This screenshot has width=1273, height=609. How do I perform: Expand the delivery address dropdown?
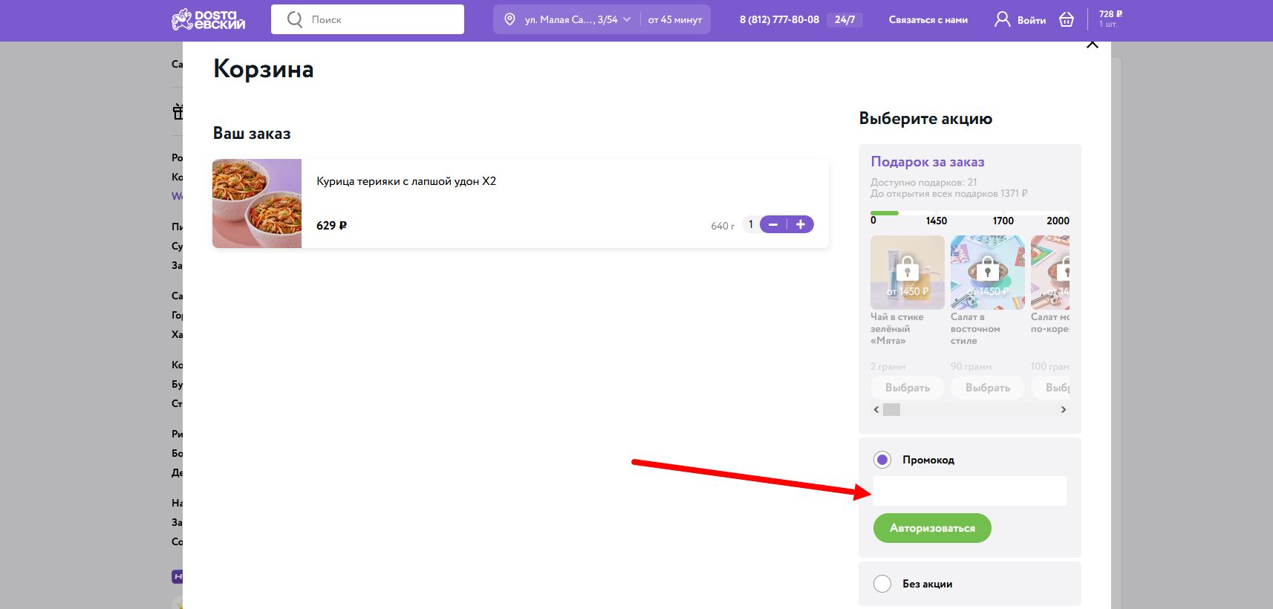627,19
